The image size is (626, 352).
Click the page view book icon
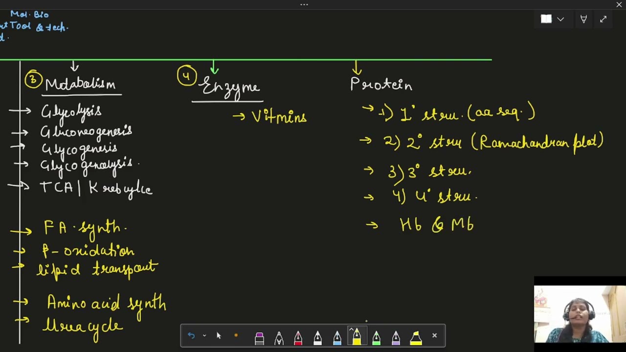coord(546,19)
